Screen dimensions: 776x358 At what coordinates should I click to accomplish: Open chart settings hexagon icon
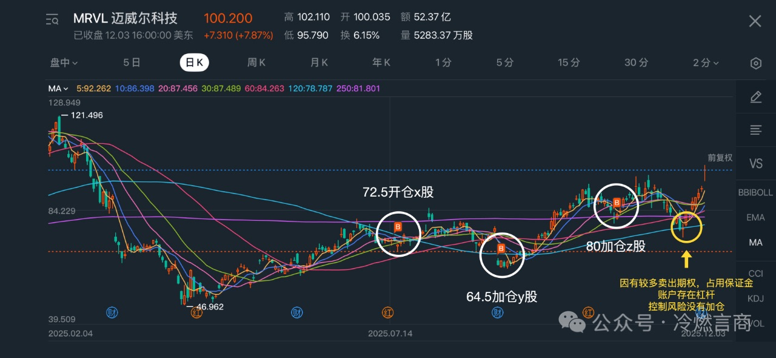click(x=755, y=63)
